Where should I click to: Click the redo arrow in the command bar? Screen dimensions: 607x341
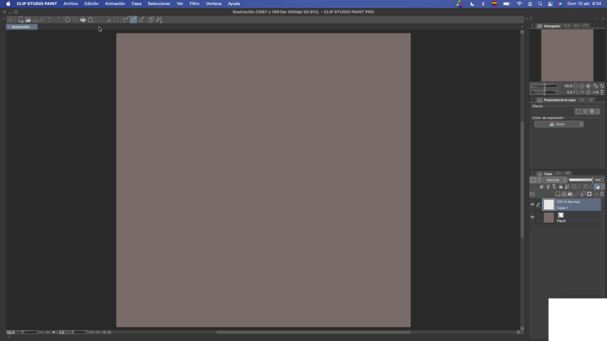[x=58, y=20]
